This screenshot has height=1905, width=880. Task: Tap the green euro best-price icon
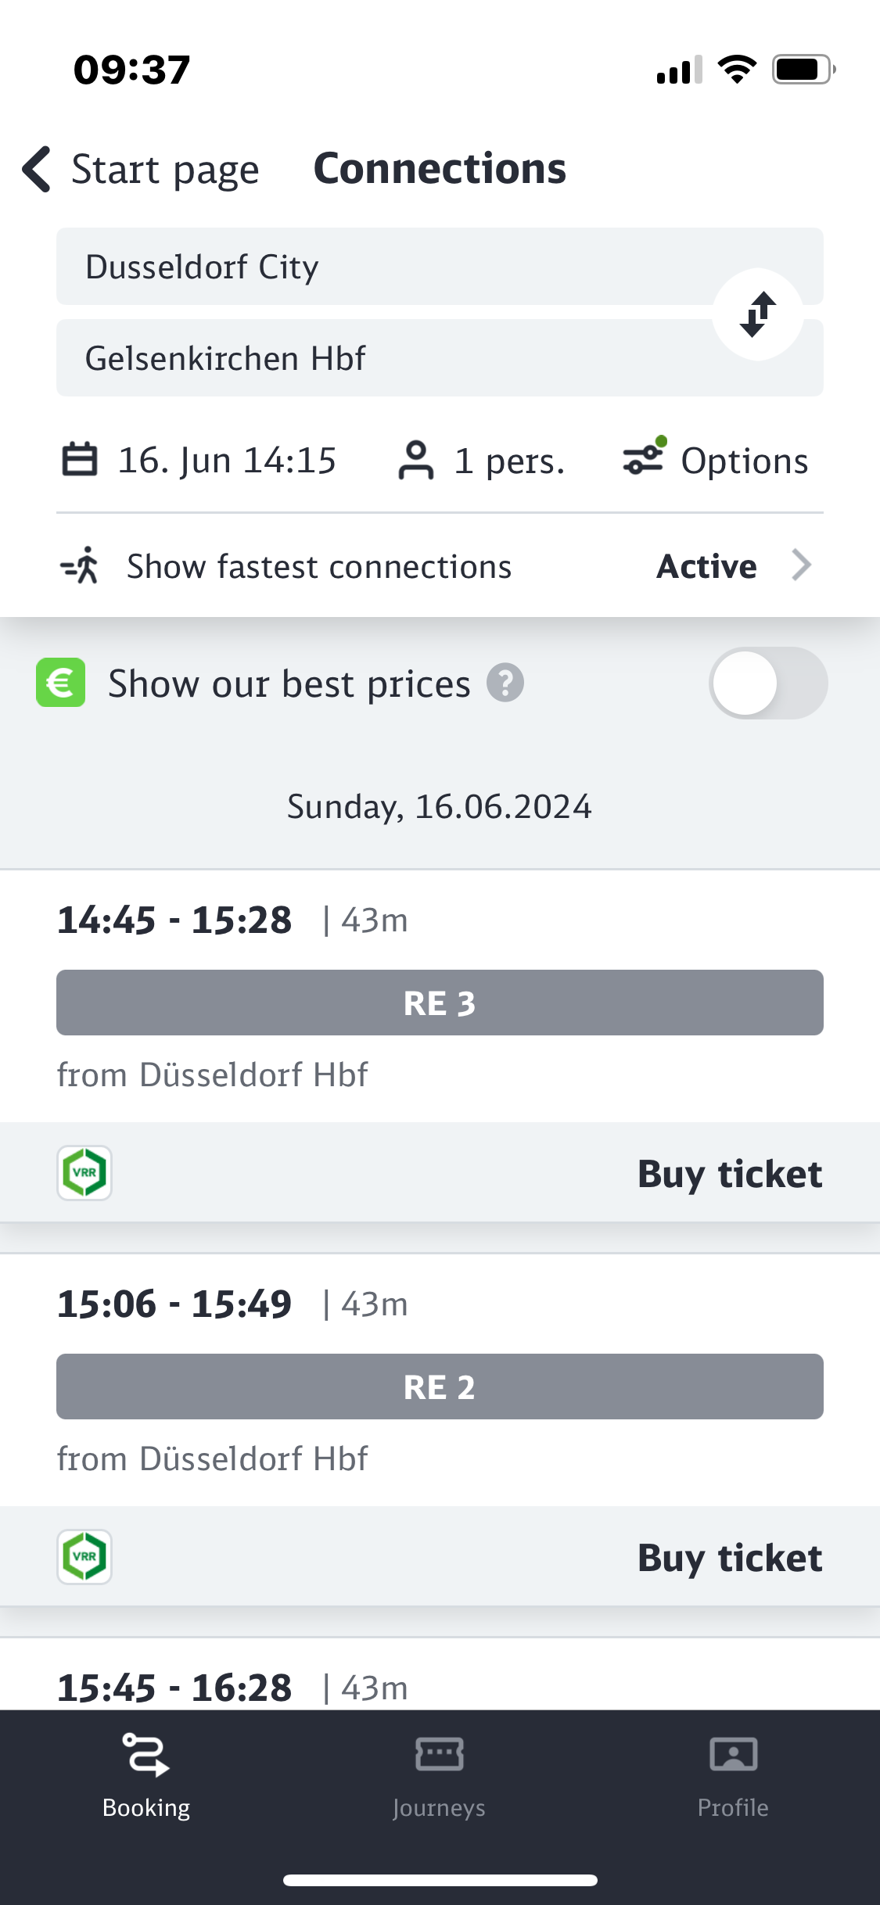[x=61, y=683]
